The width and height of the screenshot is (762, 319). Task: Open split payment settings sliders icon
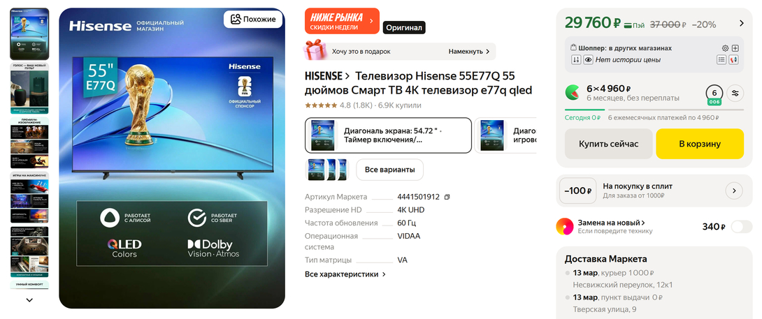pos(735,94)
